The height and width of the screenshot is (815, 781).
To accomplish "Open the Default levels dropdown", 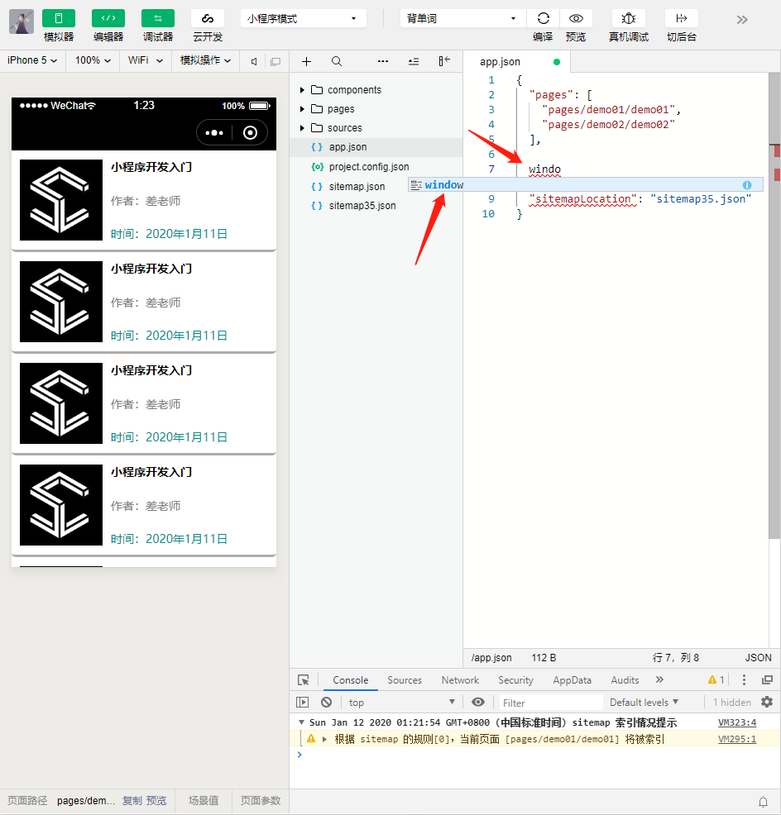I will point(644,702).
